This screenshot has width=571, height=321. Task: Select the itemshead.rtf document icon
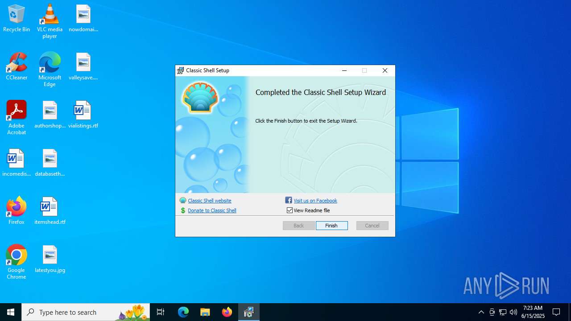[x=50, y=211]
